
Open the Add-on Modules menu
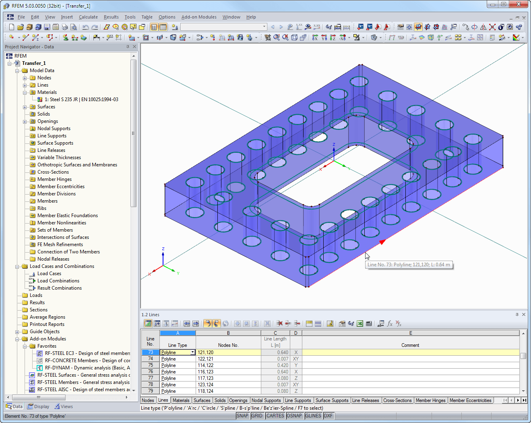[199, 17]
